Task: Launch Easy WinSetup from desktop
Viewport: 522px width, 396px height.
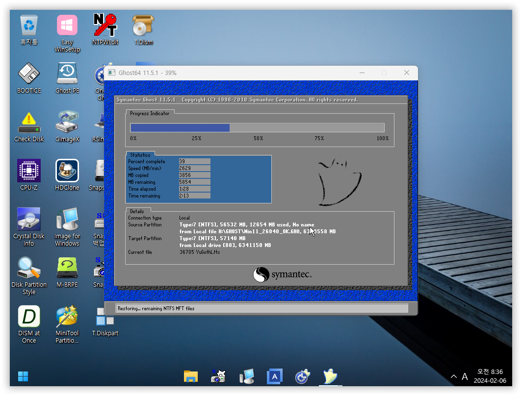Action: tap(67, 34)
